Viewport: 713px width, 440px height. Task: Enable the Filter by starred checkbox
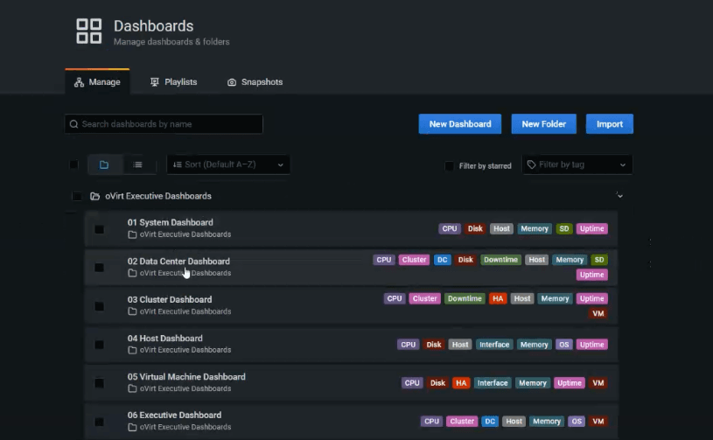pyautogui.click(x=450, y=165)
